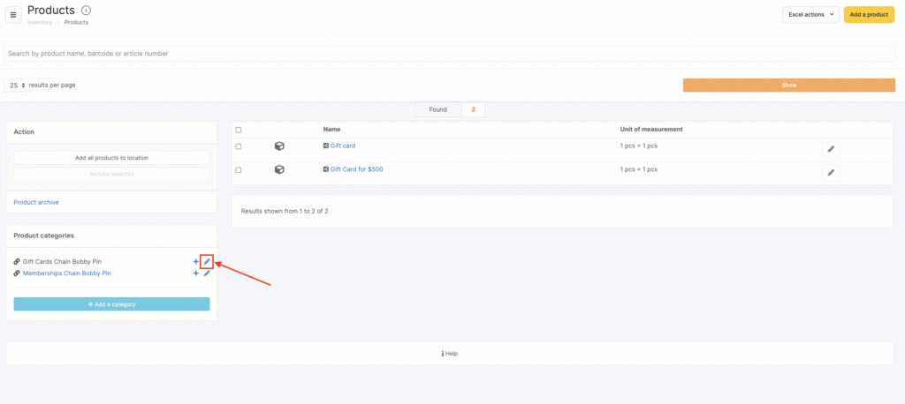Add subcategory to Memberships Chain Bobby Pin
The image size is (905, 404).
click(x=195, y=273)
